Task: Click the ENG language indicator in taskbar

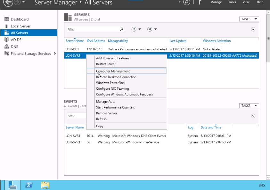Action: [262, 185]
